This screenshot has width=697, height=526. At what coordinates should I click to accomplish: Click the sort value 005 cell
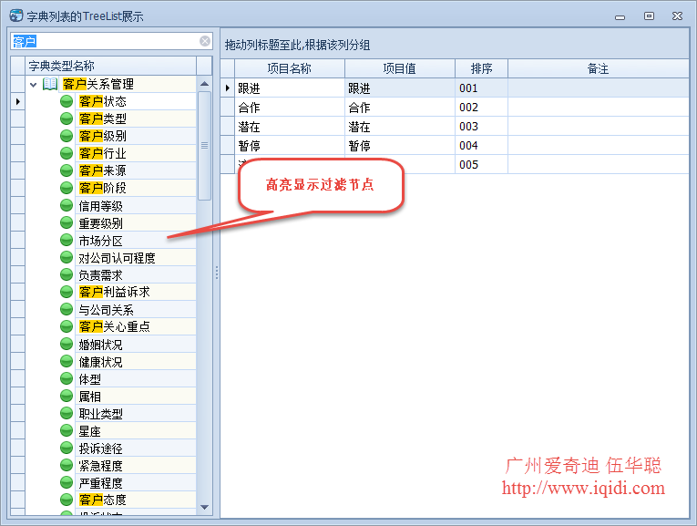[x=481, y=164]
